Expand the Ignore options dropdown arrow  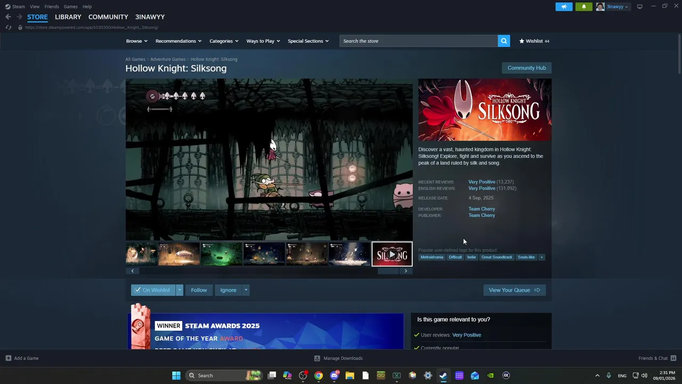(x=246, y=290)
